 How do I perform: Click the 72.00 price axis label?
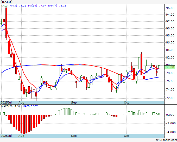[170, 98]
